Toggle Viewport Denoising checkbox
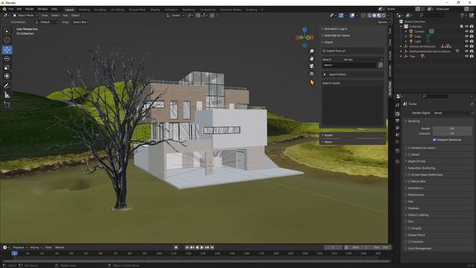The image size is (476, 268). (x=434, y=140)
